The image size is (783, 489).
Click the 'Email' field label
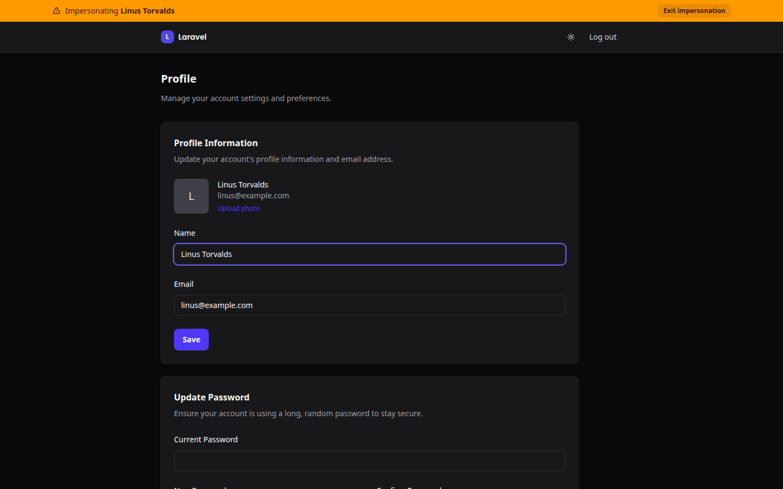tap(184, 284)
